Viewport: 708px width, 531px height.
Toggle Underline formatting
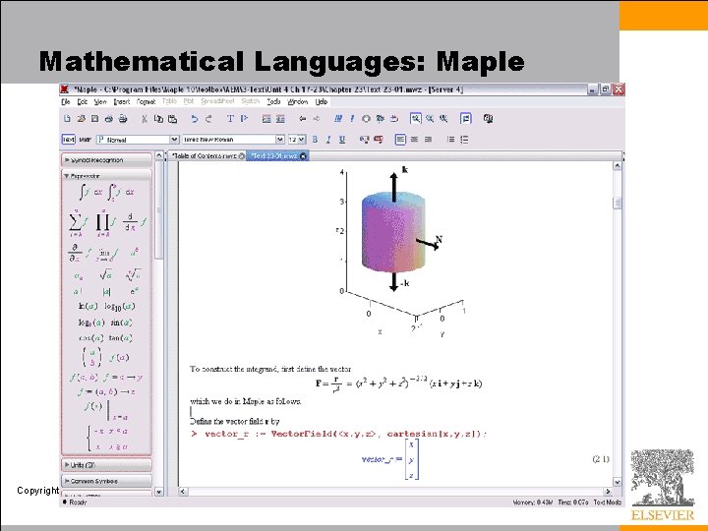point(342,140)
